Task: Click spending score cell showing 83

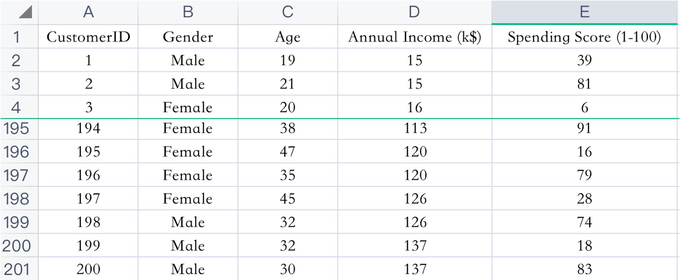Action: [x=585, y=269]
